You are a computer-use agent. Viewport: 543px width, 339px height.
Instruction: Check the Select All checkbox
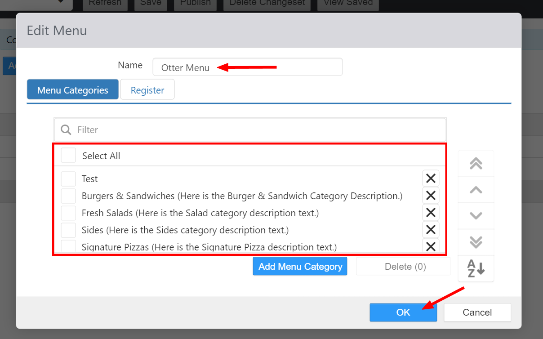click(68, 156)
